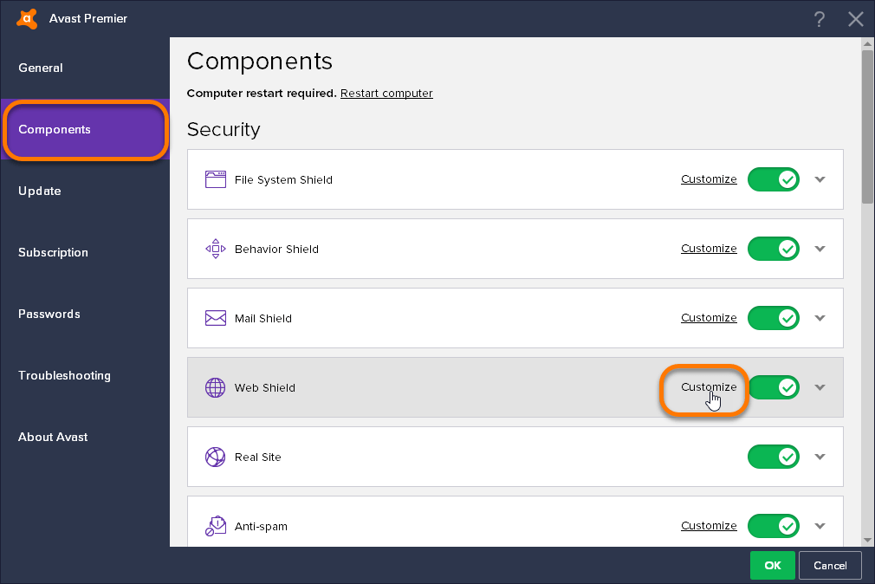Viewport: 875px width, 584px height.
Task: Switch off the Anti-spam toggle
Action: pyautogui.click(x=774, y=526)
